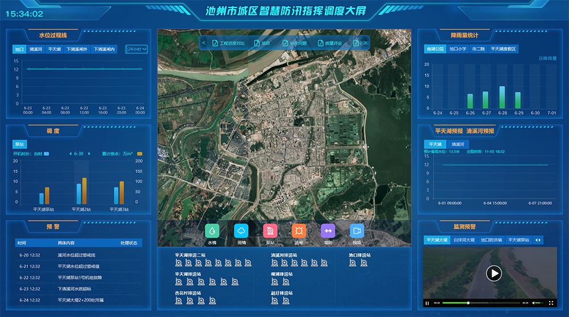Screen dimensions: 569x317
Task: Switch to the 清溪河 water level tab
Action: [36, 50]
